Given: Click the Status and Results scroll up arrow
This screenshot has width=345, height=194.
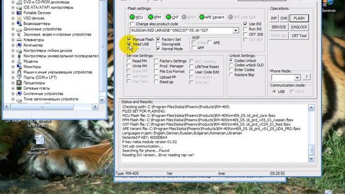Looking at the screenshot, I should [x=311, y=108].
